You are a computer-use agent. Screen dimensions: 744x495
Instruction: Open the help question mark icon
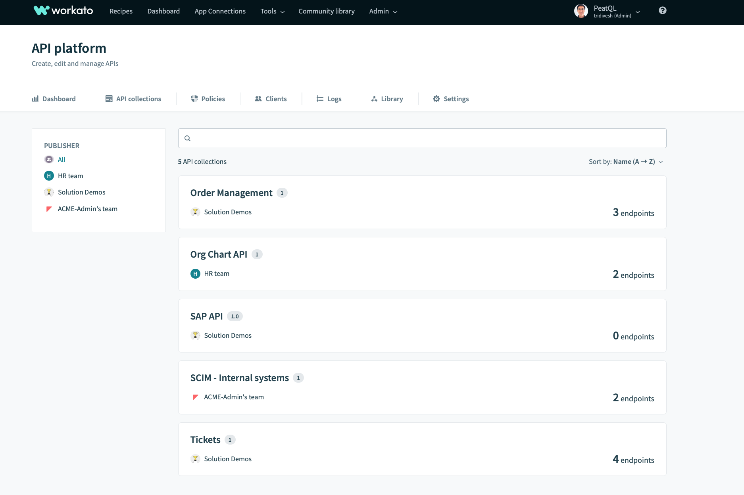pyautogui.click(x=662, y=11)
